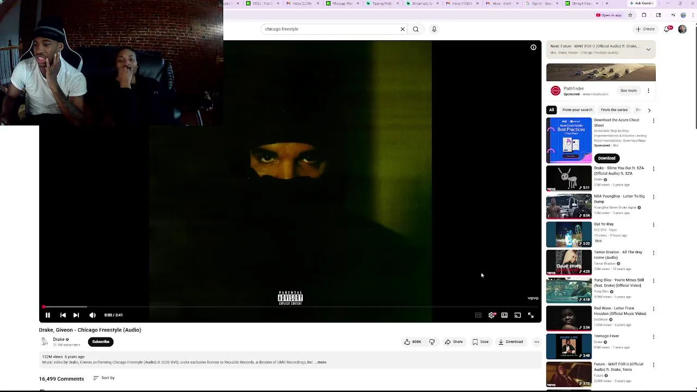Viewport: 697px width, 392px height.
Task: Clear the search box text
Action: (403, 29)
